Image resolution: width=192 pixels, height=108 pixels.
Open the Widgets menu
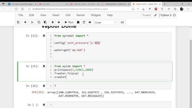tap(96, 15)
